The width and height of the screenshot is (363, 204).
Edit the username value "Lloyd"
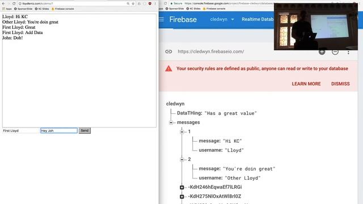coord(234,150)
